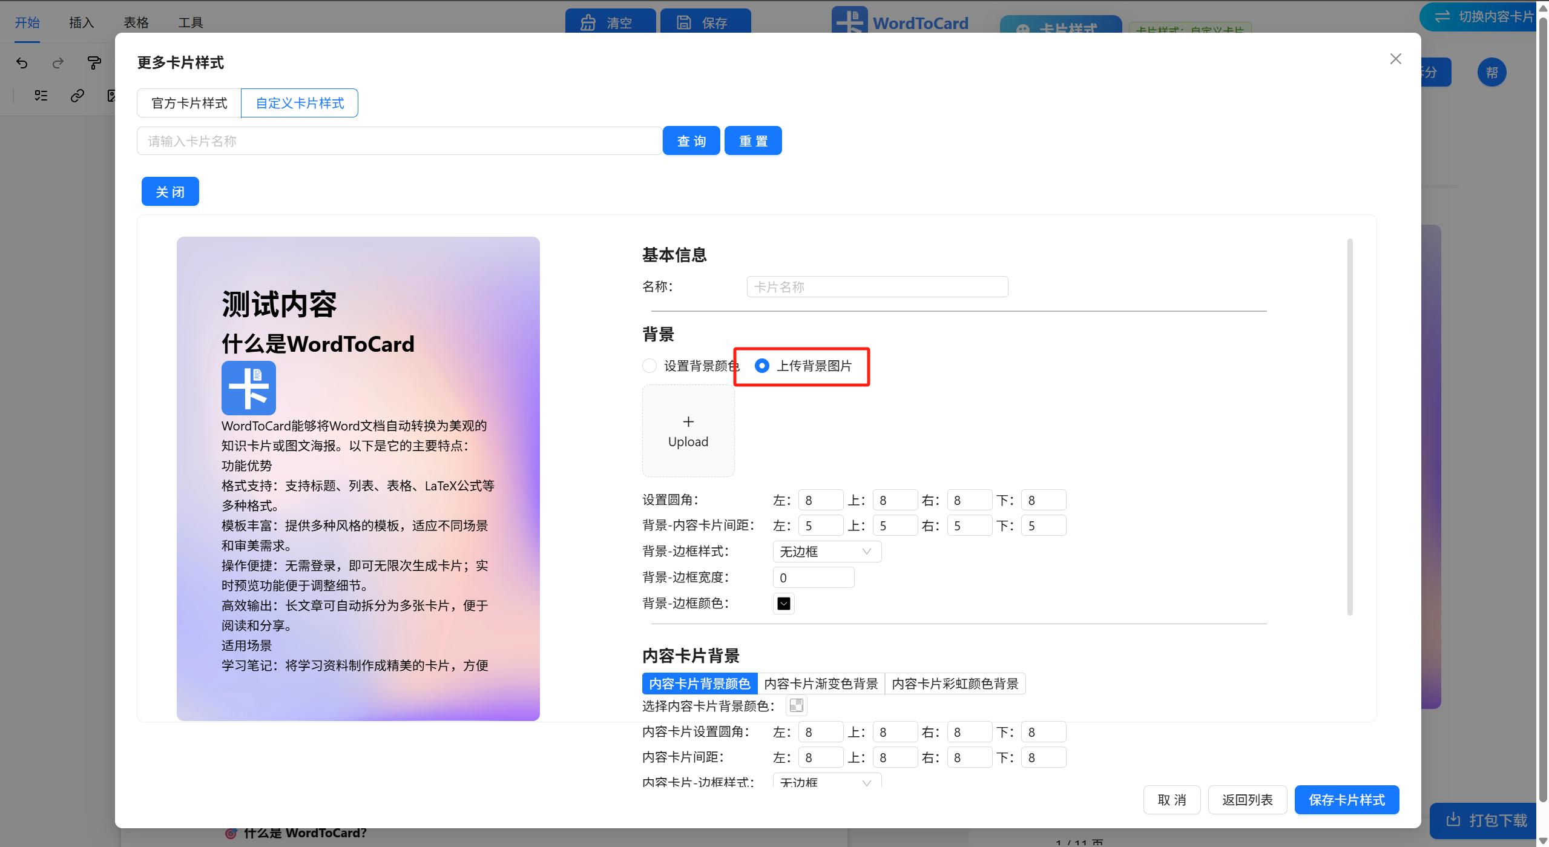The width and height of the screenshot is (1549, 847).
Task: Click 设置圆角 左 value field
Action: [x=820, y=500]
